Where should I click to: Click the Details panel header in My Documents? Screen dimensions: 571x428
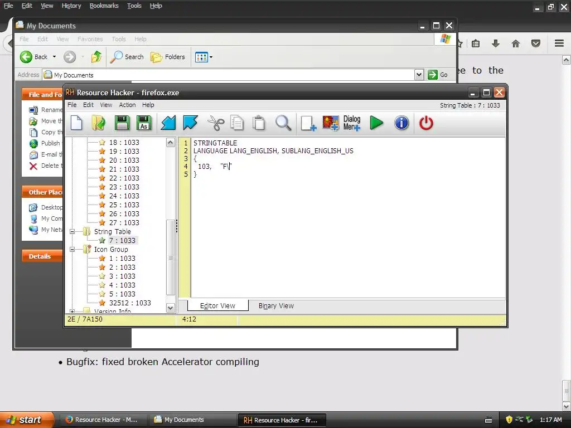tap(42, 256)
